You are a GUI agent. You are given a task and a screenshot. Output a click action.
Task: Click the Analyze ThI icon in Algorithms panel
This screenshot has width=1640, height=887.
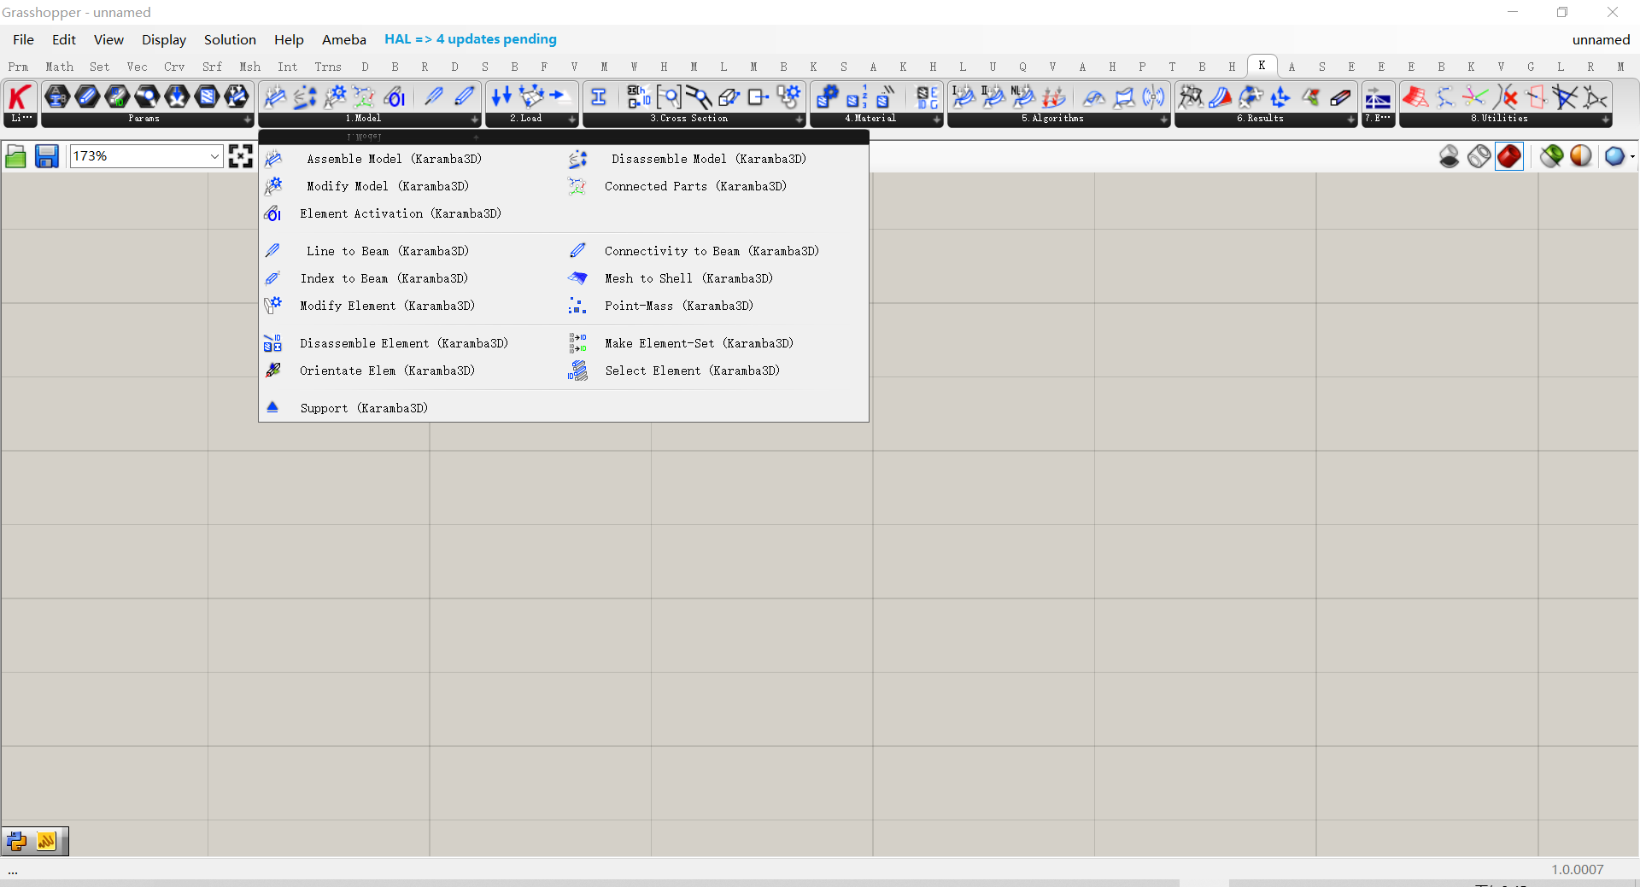pos(963,97)
